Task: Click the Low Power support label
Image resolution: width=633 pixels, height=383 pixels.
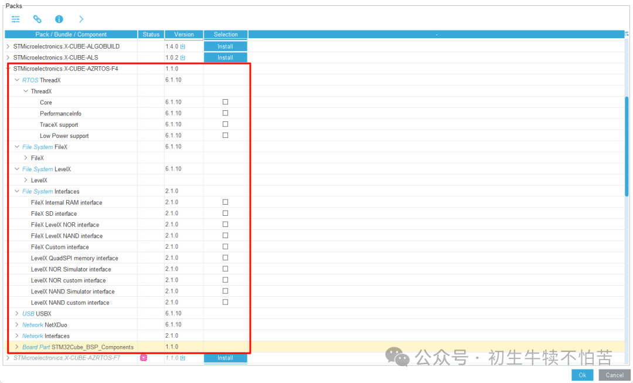Action: (64, 135)
